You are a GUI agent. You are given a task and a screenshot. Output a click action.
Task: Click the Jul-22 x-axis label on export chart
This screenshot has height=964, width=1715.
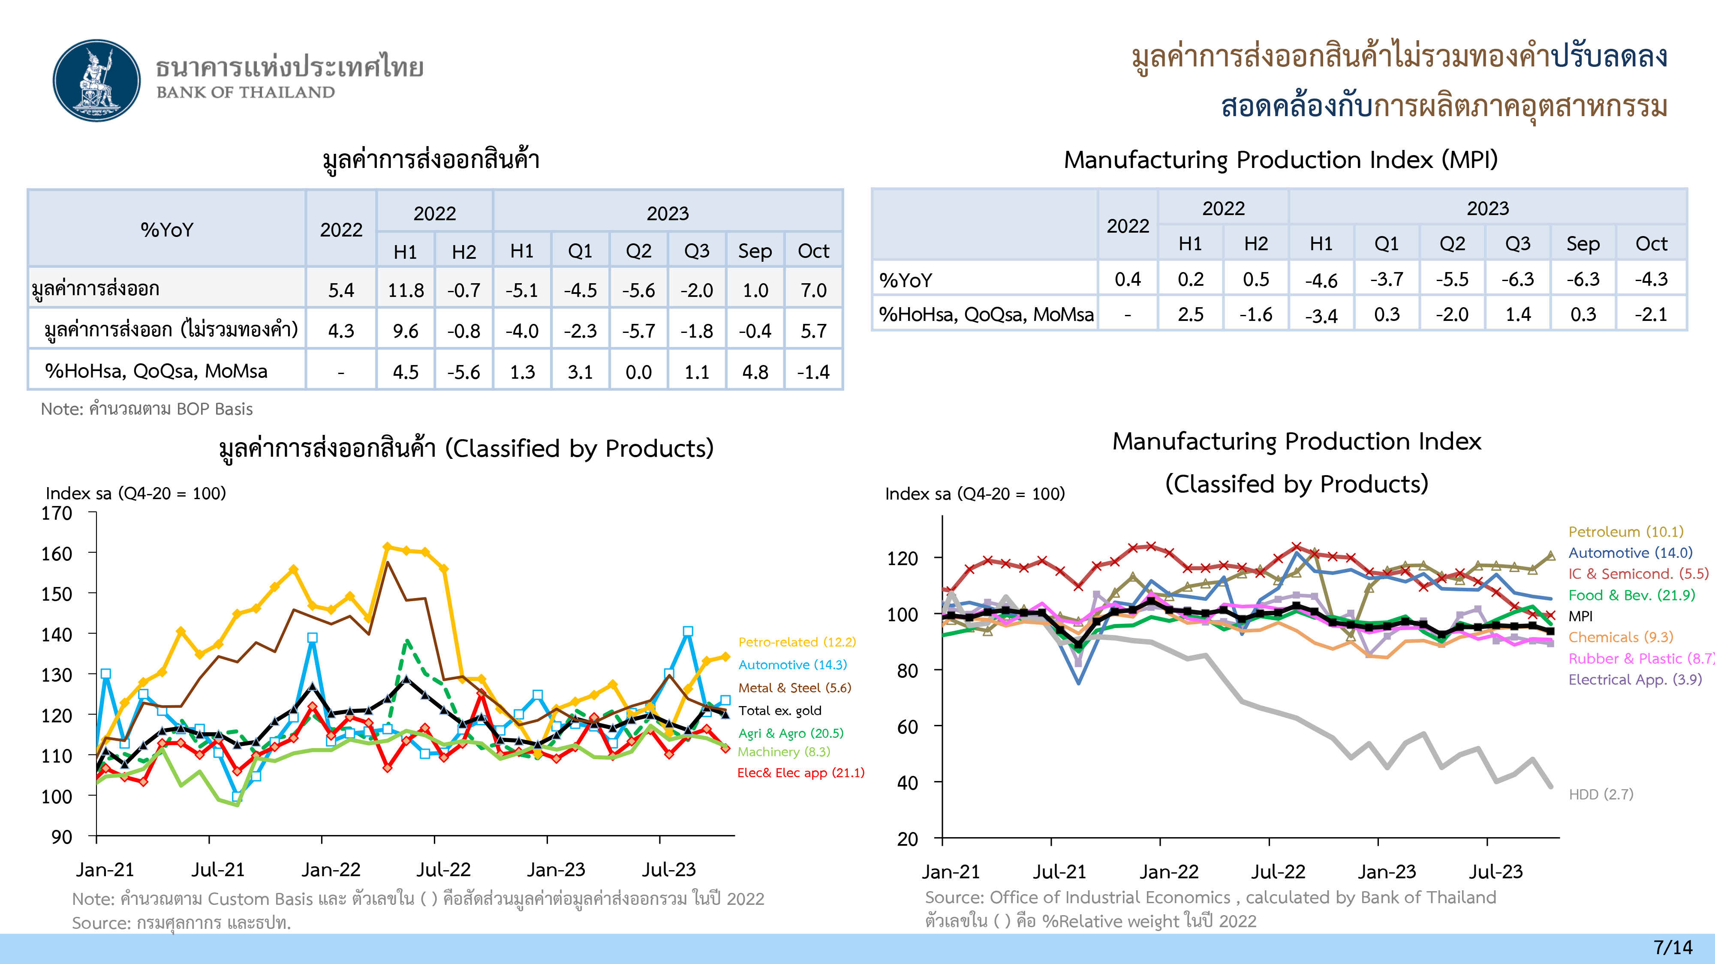[x=443, y=870]
